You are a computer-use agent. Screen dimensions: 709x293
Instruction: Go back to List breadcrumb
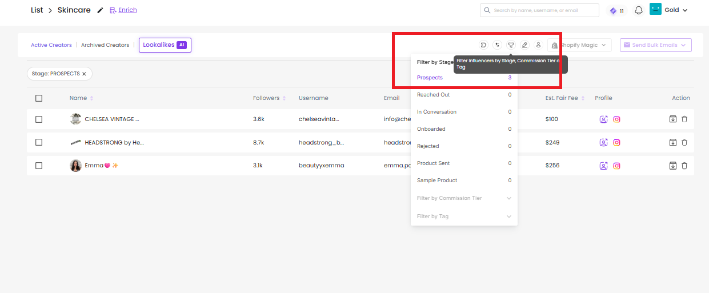(37, 10)
